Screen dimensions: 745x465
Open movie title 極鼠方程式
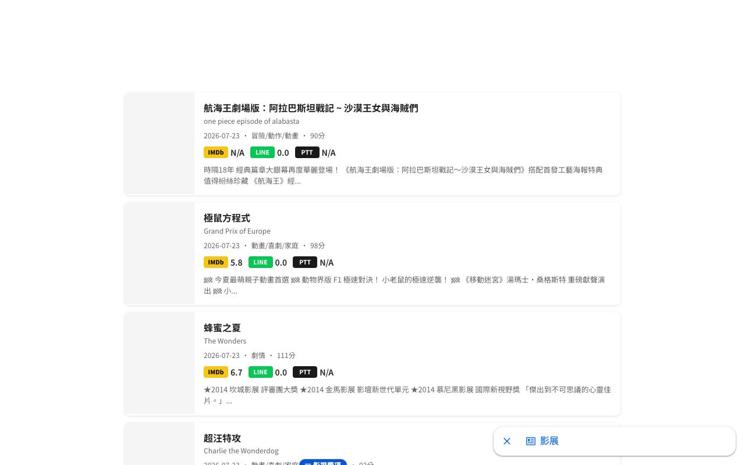point(227,218)
